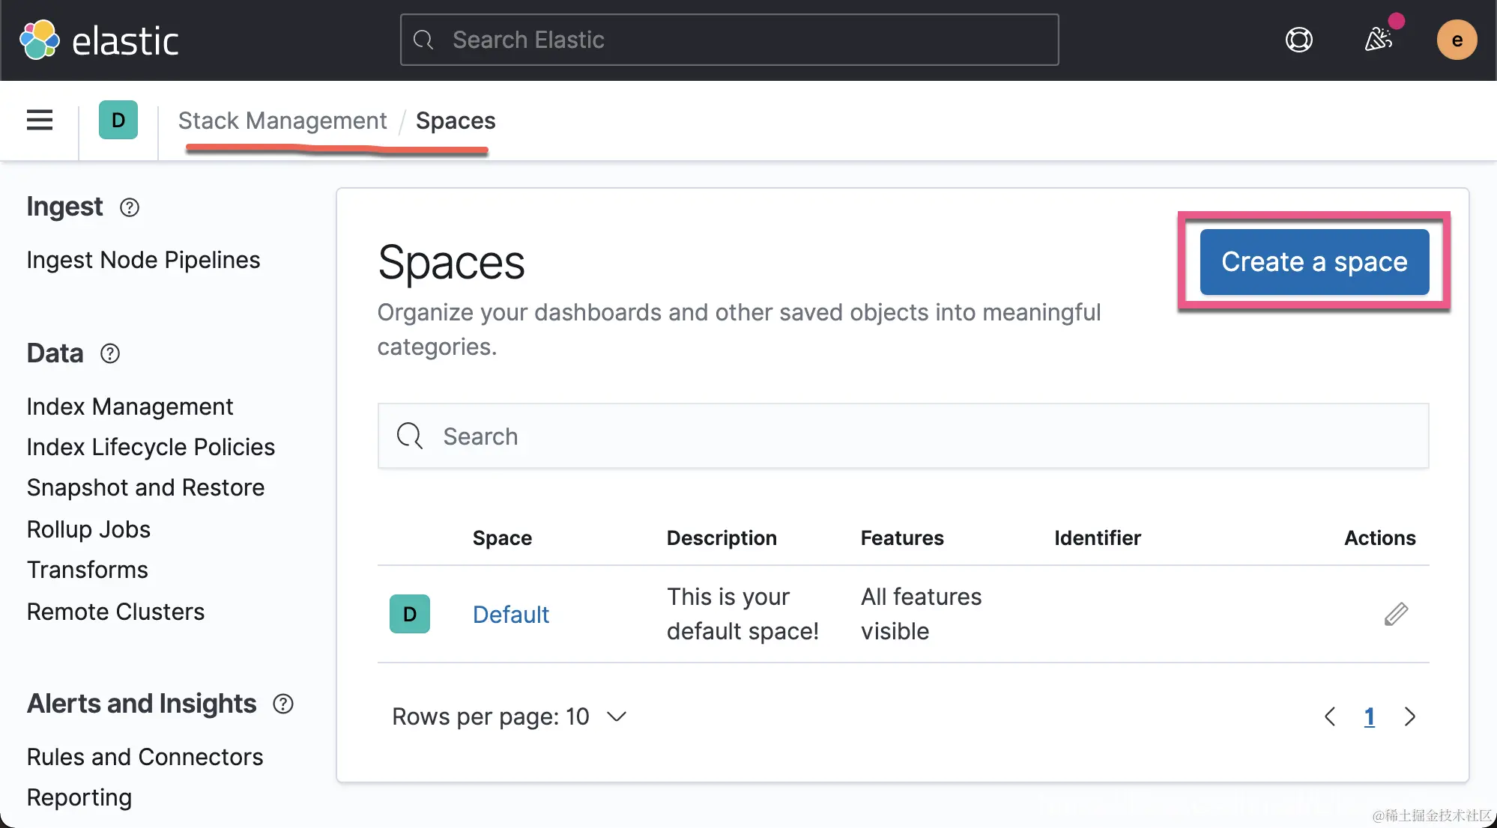Click the help icon next to Ingest
This screenshot has height=828, width=1497.
(130, 207)
